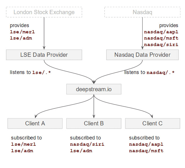The width and height of the screenshot is (185, 168).
Task: Select the Client B box
Action: click(x=94, y=123)
